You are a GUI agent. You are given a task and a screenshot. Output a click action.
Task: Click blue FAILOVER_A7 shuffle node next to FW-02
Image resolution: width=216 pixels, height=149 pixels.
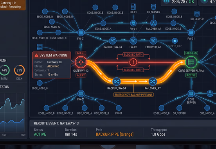coord(153,41)
